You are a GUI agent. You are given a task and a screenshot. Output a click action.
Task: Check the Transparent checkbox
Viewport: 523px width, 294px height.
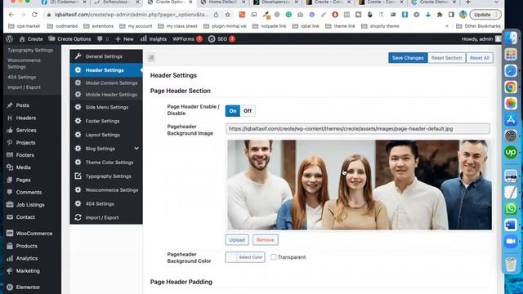[x=274, y=257]
